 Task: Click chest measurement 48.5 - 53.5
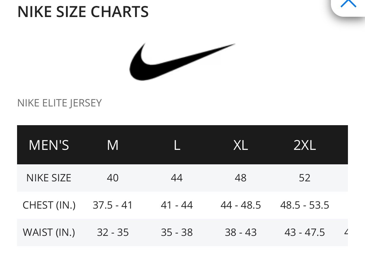pos(305,205)
